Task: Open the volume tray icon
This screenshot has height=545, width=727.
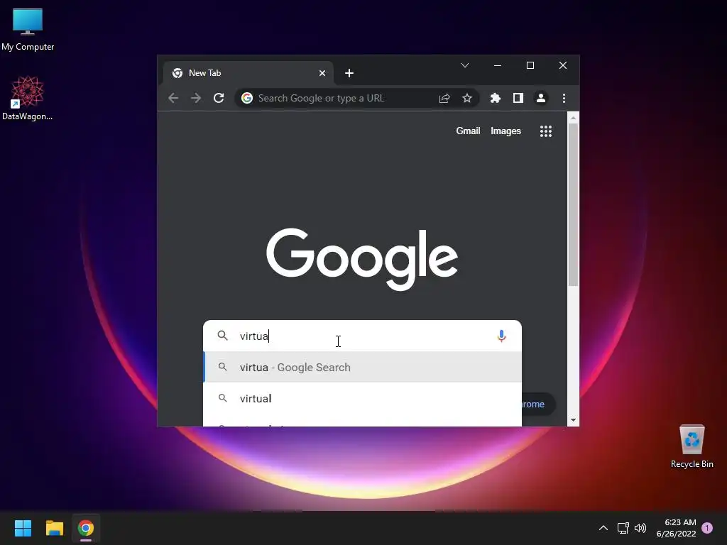Action: pos(640,528)
